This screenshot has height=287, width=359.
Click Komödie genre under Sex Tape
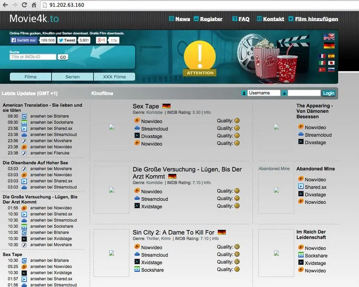point(154,112)
